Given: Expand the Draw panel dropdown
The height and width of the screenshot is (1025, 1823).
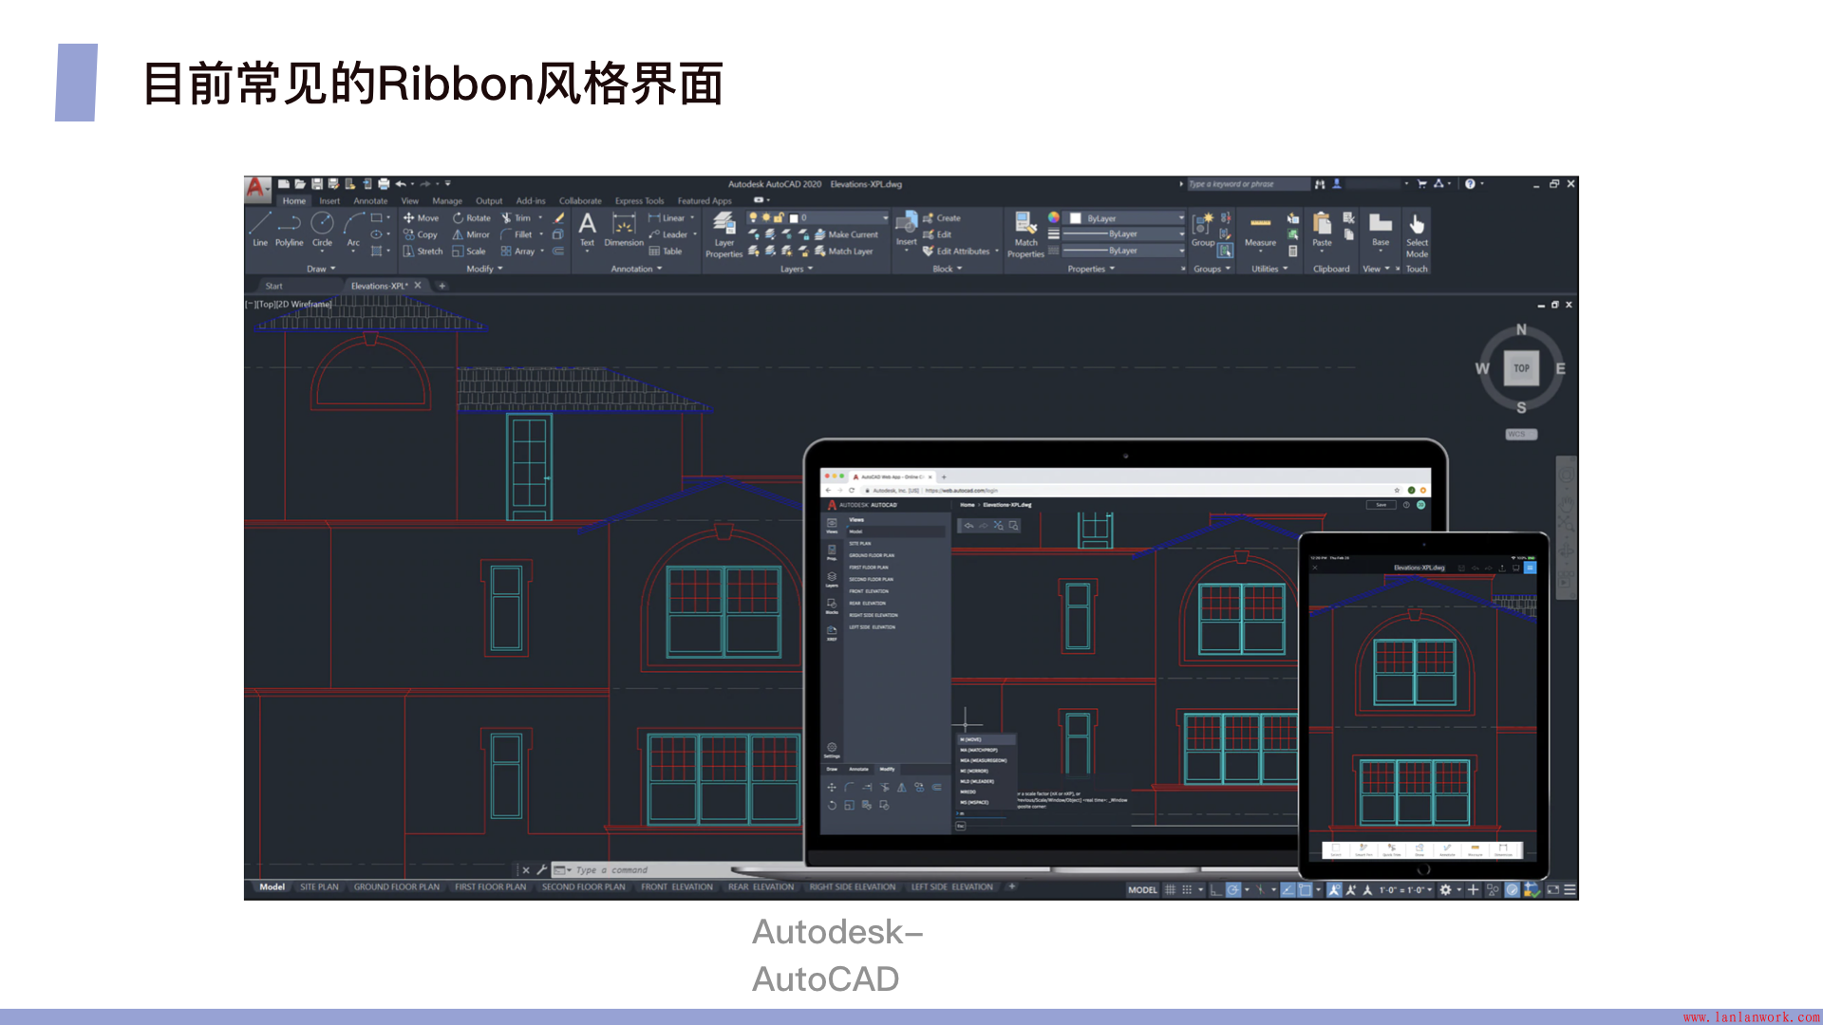Looking at the screenshot, I should click(321, 270).
